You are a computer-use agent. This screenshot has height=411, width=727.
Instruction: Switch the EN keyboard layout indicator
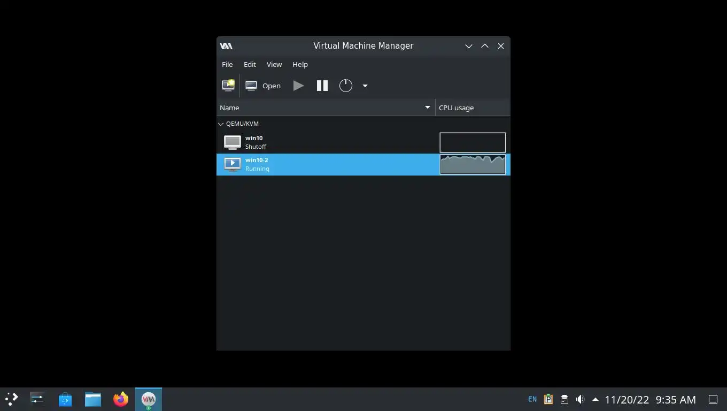[x=532, y=399]
